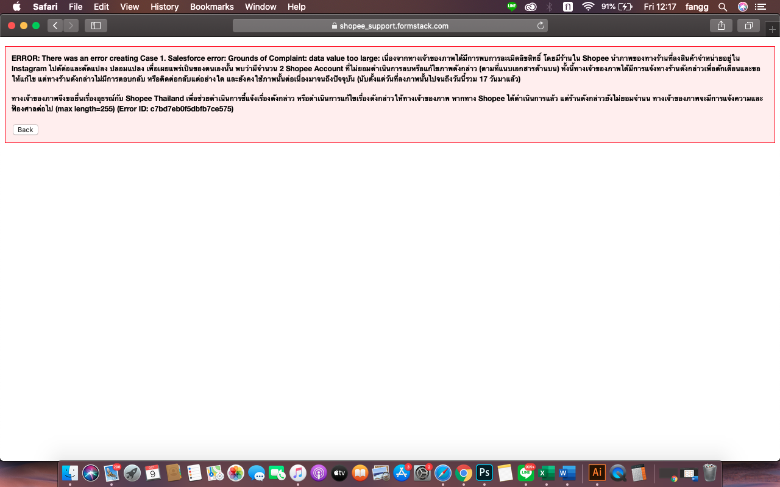The image size is (780, 487).
Task: Open the fangg user menu
Action: tap(697, 7)
